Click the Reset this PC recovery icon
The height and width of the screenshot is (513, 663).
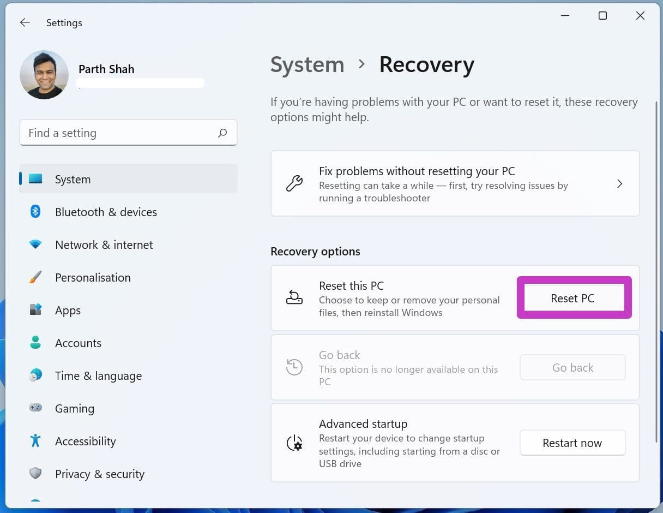(x=294, y=297)
